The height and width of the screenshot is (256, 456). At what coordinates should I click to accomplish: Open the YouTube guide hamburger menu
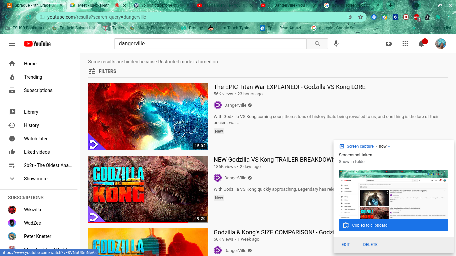click(x=12, y=44)
